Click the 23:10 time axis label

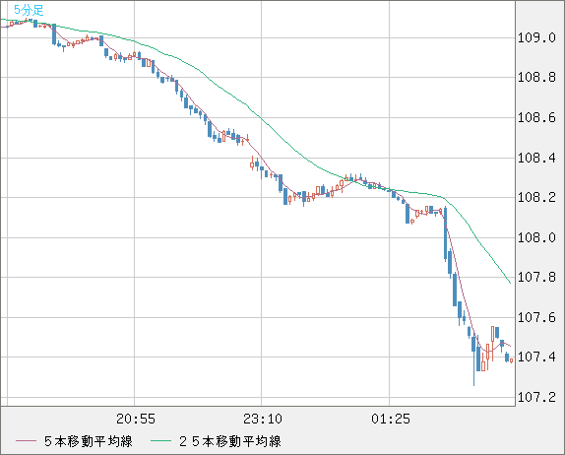(x=263, y=419)
